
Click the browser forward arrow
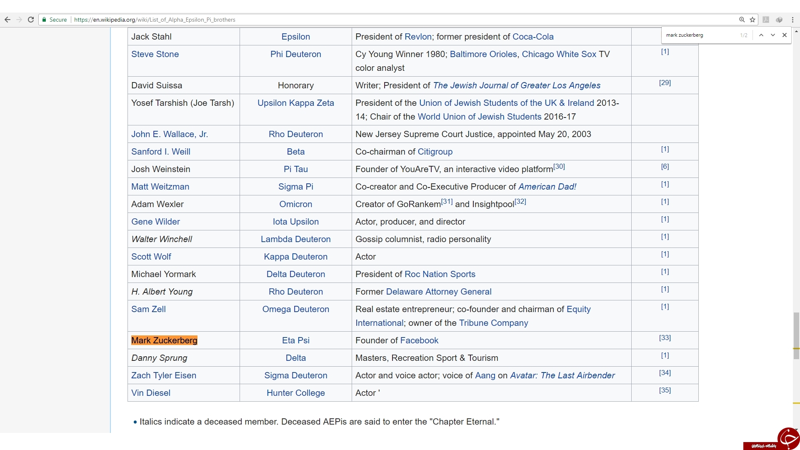[x=19, y=20]
